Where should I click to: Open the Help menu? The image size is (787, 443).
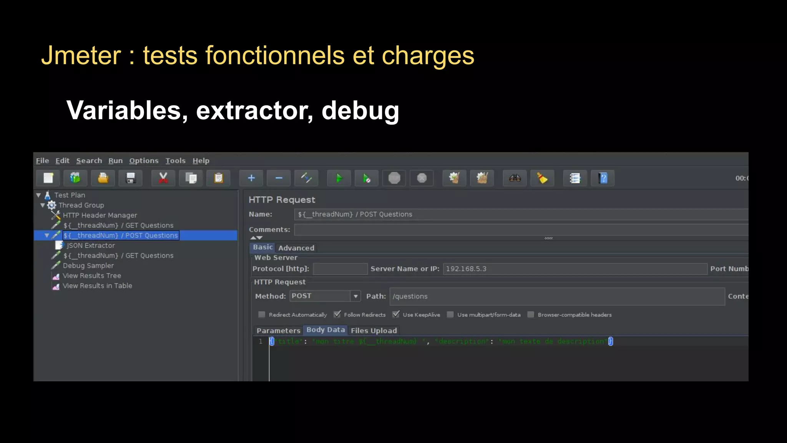point(201,161)
